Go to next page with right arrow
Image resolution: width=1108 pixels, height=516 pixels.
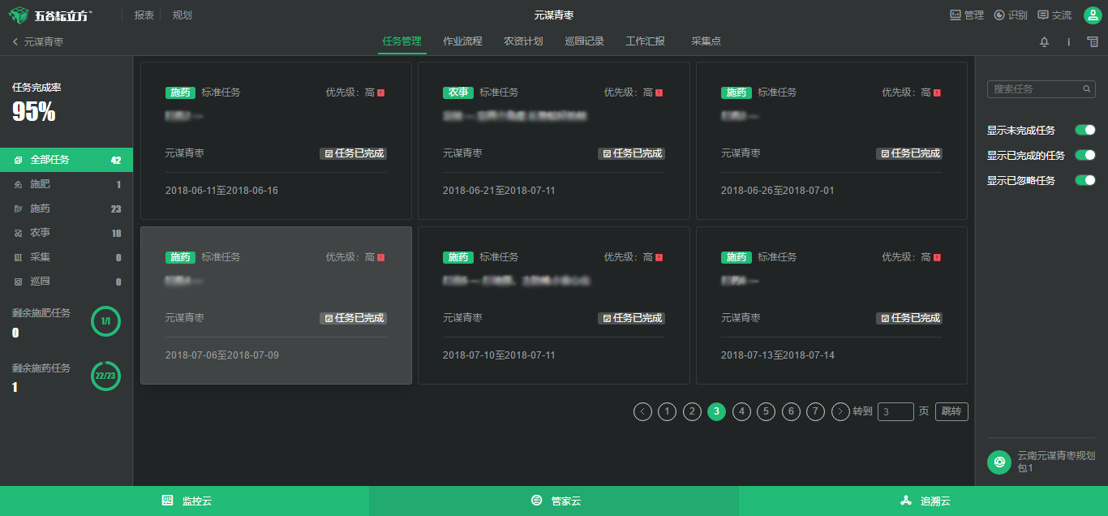pyautogui.click(x=841, y=411)
